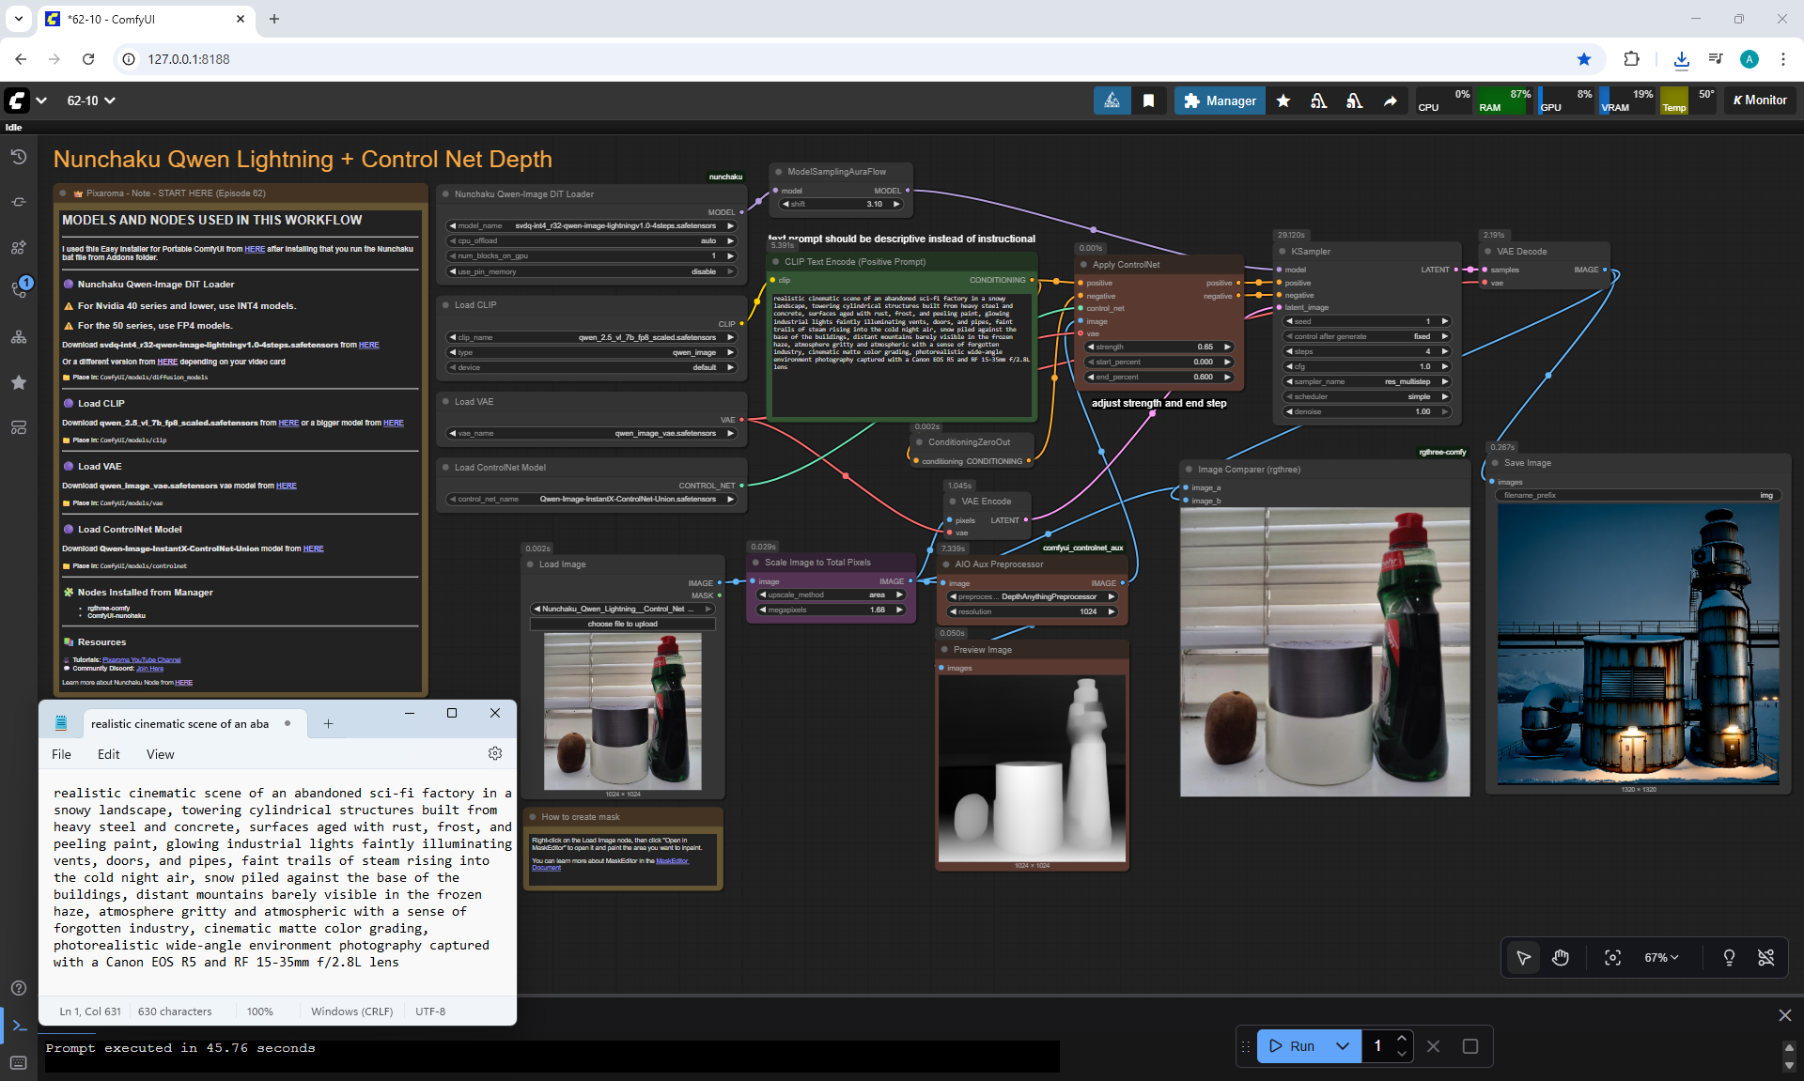
Task: Click the bookmark star sidebar icon
Action: 19,382
